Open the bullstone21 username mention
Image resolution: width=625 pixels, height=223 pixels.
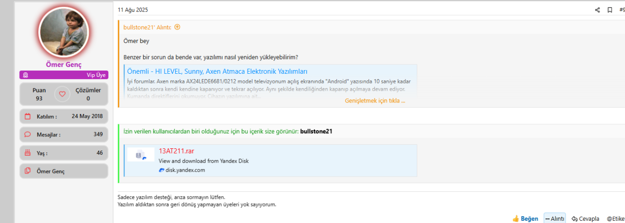pyautogui.click(x=316, y=131)
